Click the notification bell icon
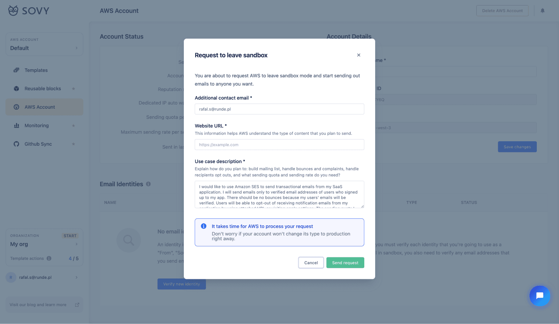Image resolution: width=559 pixels, height=324 pixels. (x=542, y=11)
